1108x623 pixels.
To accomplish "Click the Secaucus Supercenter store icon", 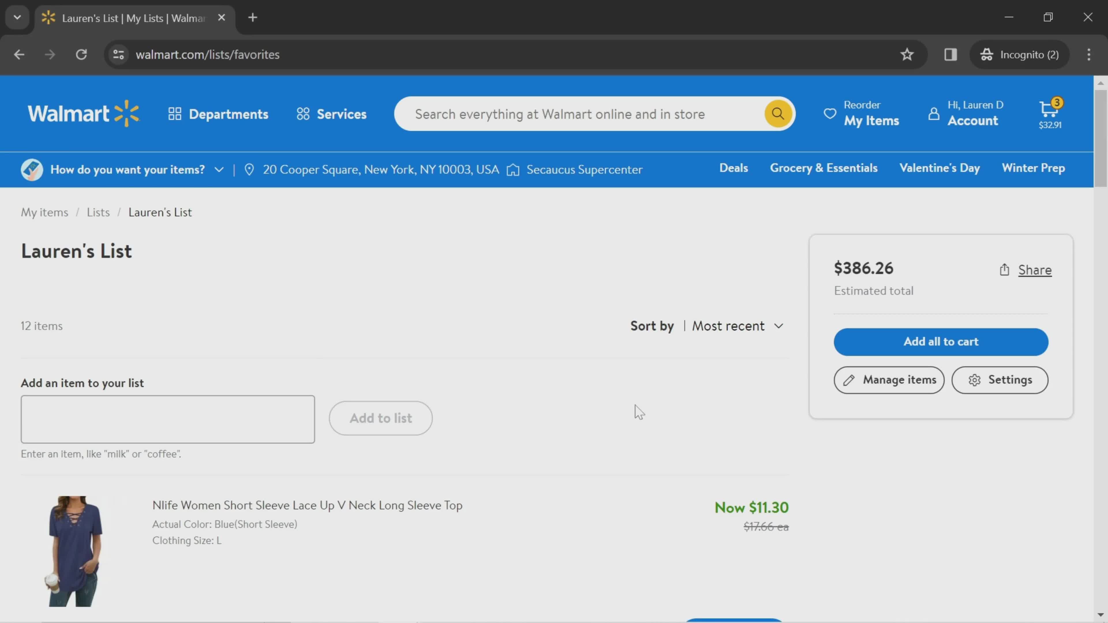I will 513,169.
